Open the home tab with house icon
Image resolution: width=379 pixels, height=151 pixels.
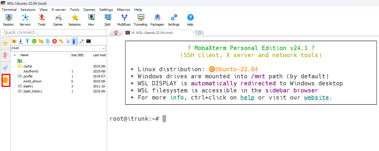pos(116,33)
